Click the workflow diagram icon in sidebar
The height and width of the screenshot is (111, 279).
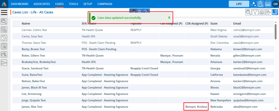click(x=4, y=63)
